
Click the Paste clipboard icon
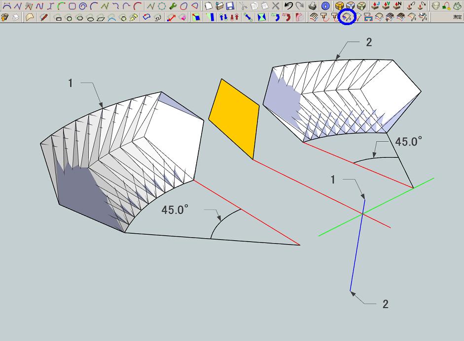pyautogui.click(x=265, y=5)
